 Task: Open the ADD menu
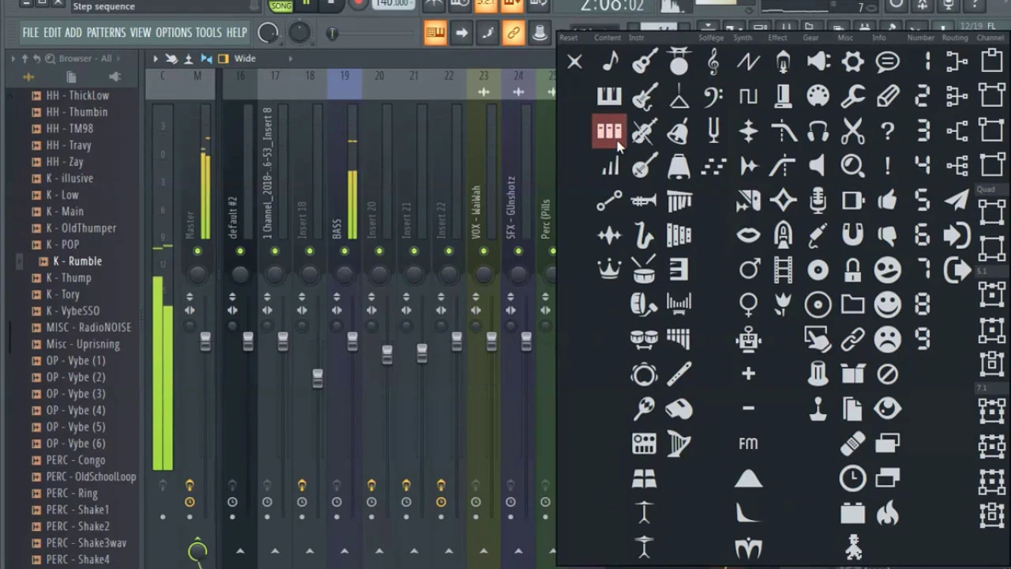(x=73, y=32)
